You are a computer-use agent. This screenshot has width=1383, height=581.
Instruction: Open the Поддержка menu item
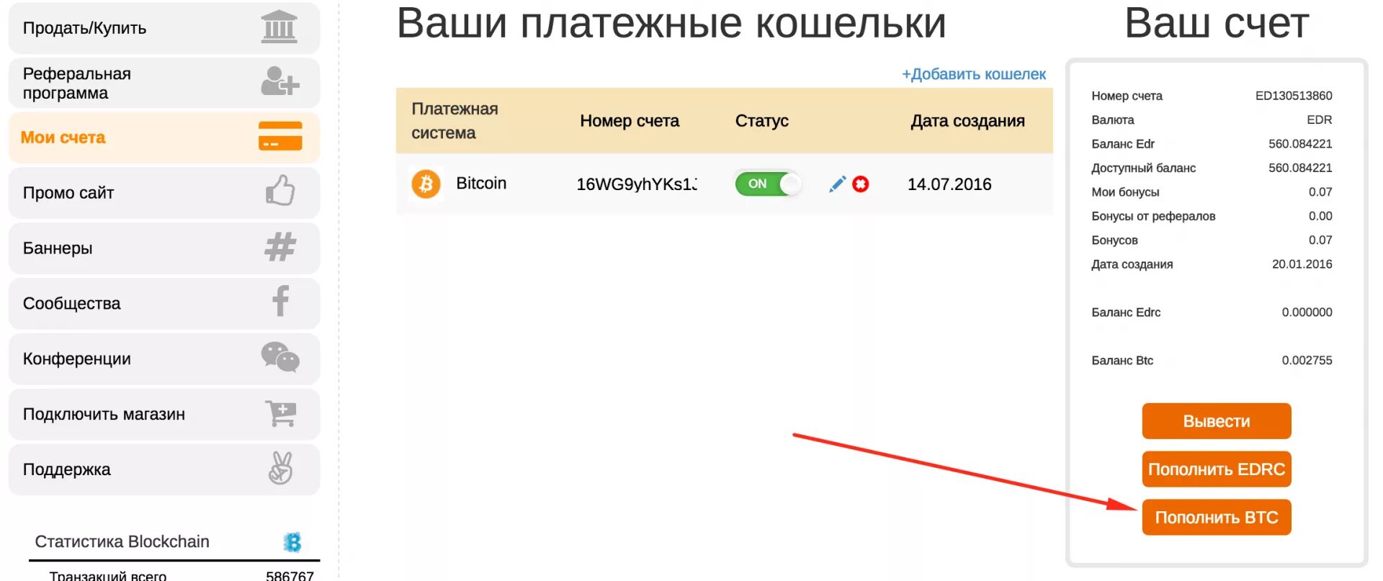point(164,469)
